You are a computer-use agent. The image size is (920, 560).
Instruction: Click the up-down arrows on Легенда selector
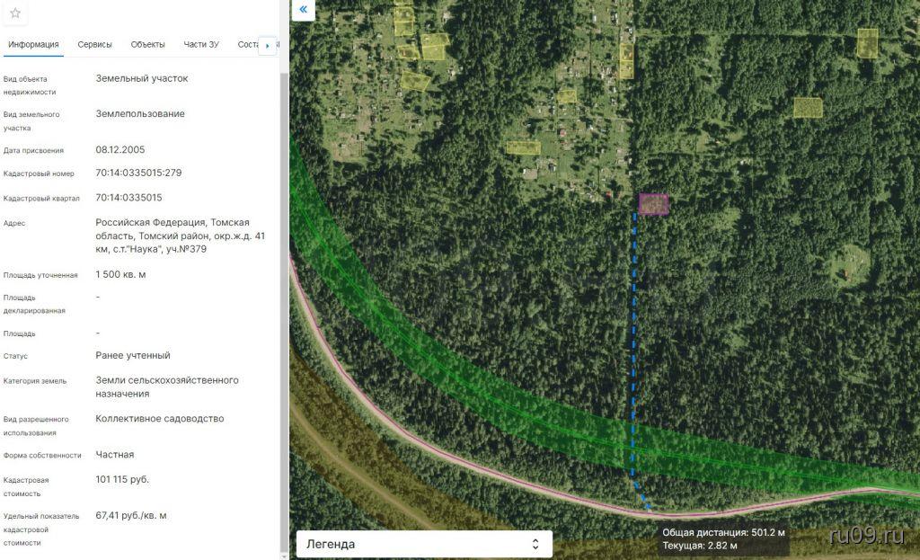coord(535,544)
